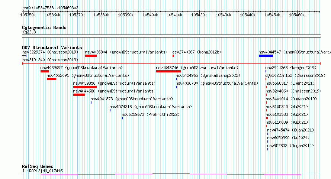Click the nsv3191240 (Chaisson2019) label
This screenshot has width=331, height=179.
pyautogui.click(x=50, y=60)
